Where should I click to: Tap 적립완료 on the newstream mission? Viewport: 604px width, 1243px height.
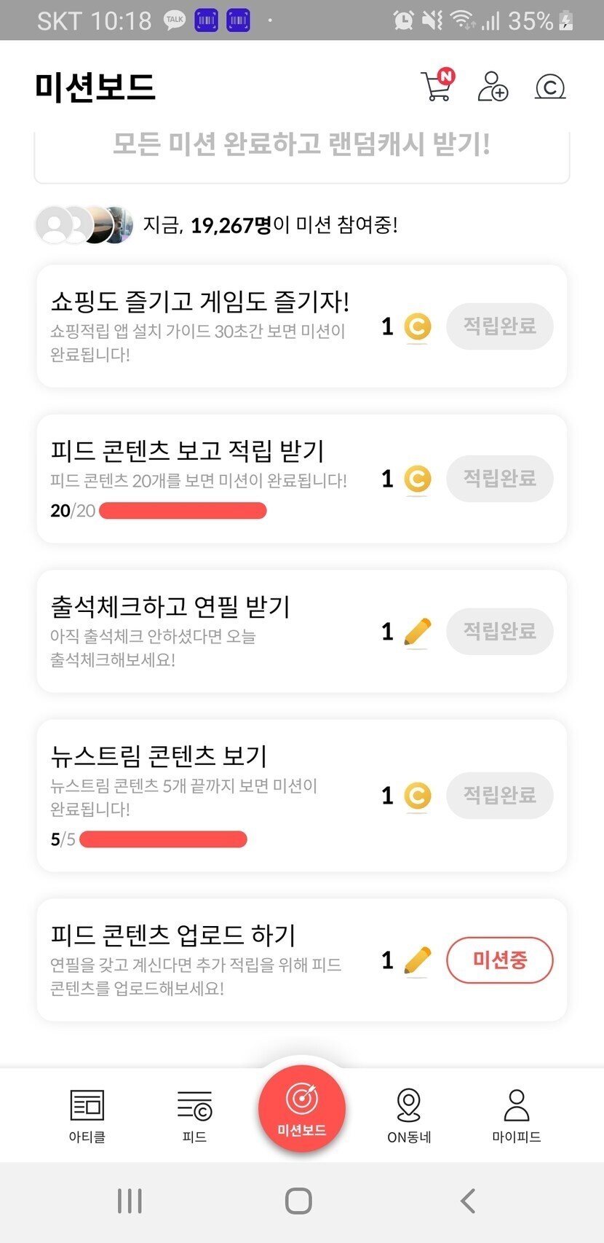[x=499, y=795]
